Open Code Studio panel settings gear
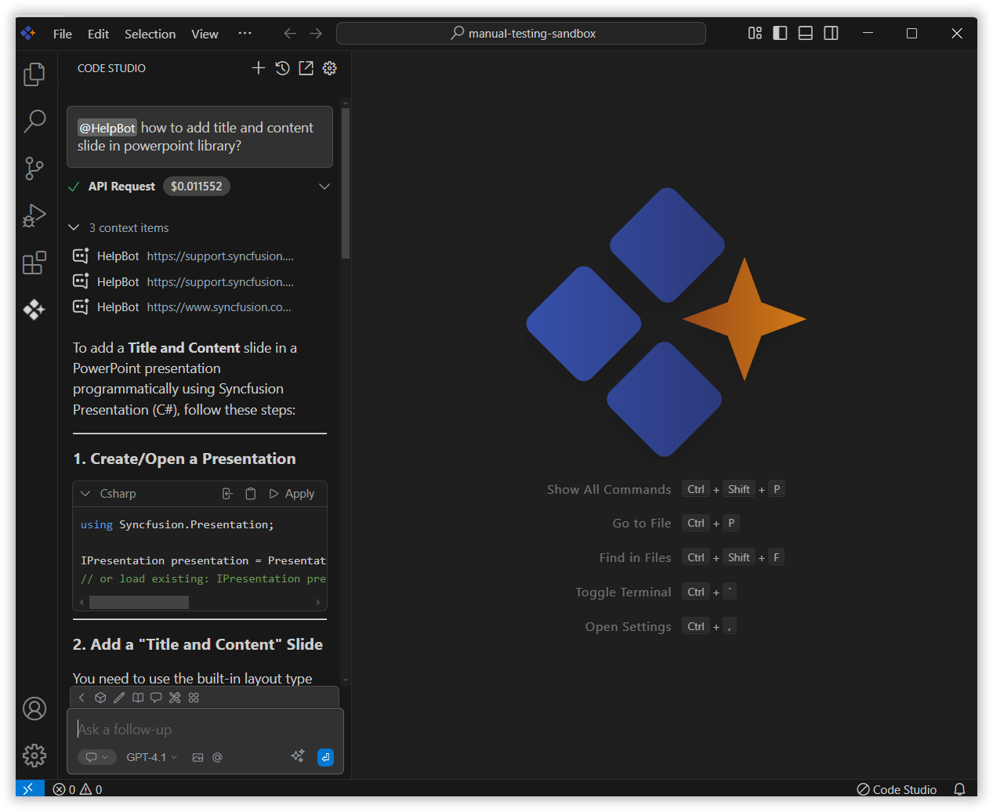Viewport: 993px width, 812px height. pos(330,68)
